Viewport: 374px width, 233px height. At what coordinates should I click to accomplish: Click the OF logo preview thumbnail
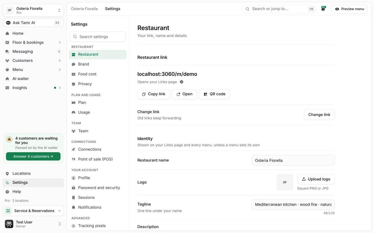point(285,182)
